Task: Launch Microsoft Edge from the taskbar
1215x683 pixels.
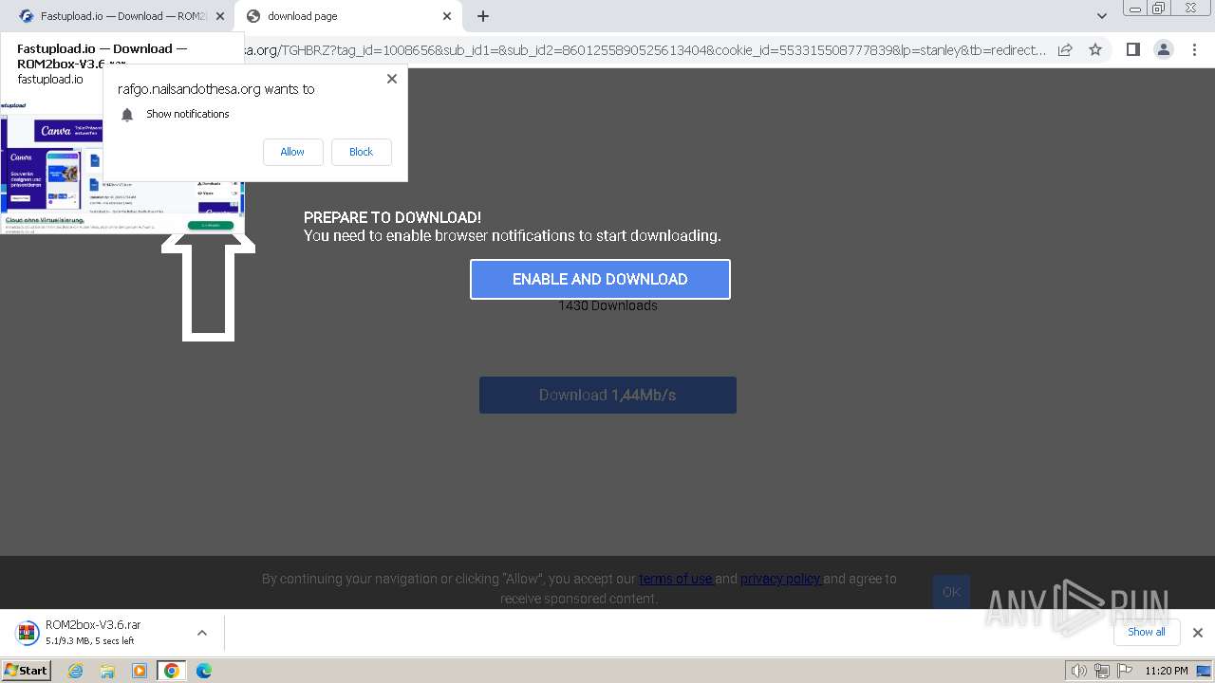Action: [x=204, y=671]
